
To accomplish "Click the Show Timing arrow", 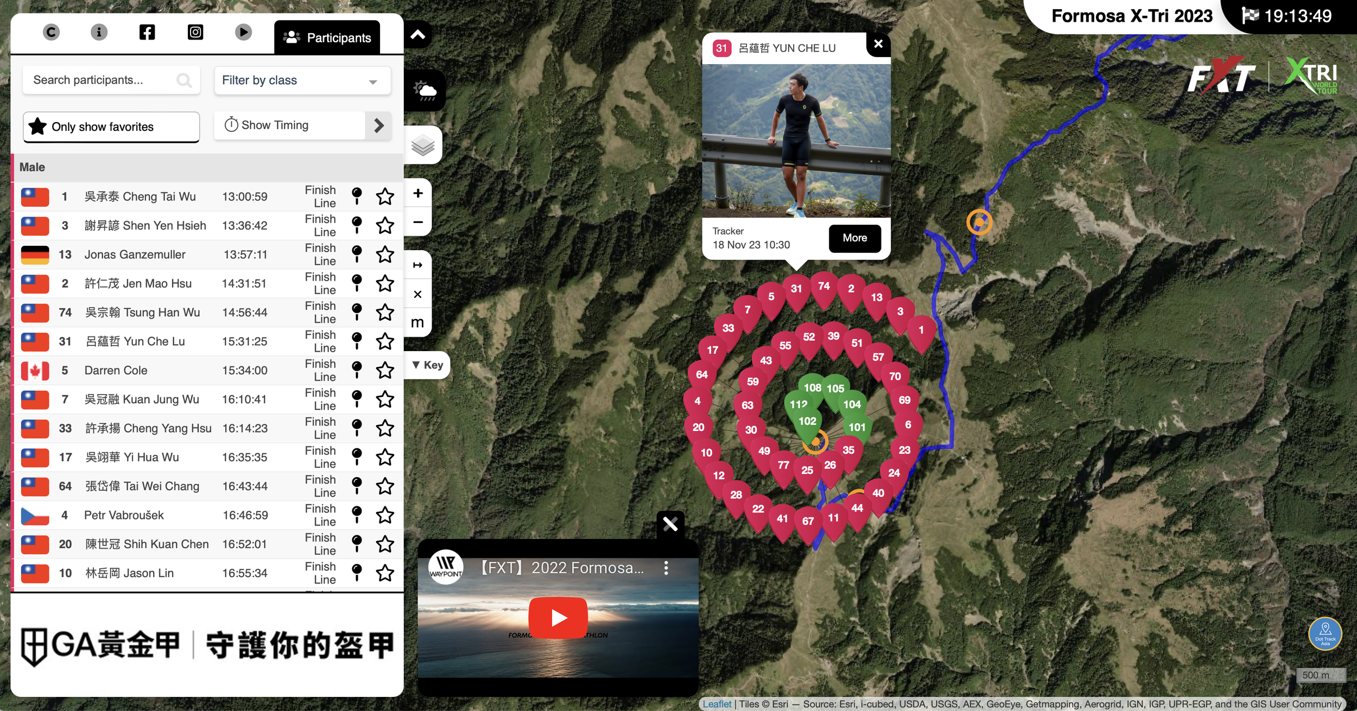I will pyautogui.click(x=379, y=126).
